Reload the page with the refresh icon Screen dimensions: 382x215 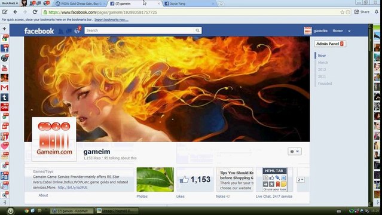tap(35, 12)
